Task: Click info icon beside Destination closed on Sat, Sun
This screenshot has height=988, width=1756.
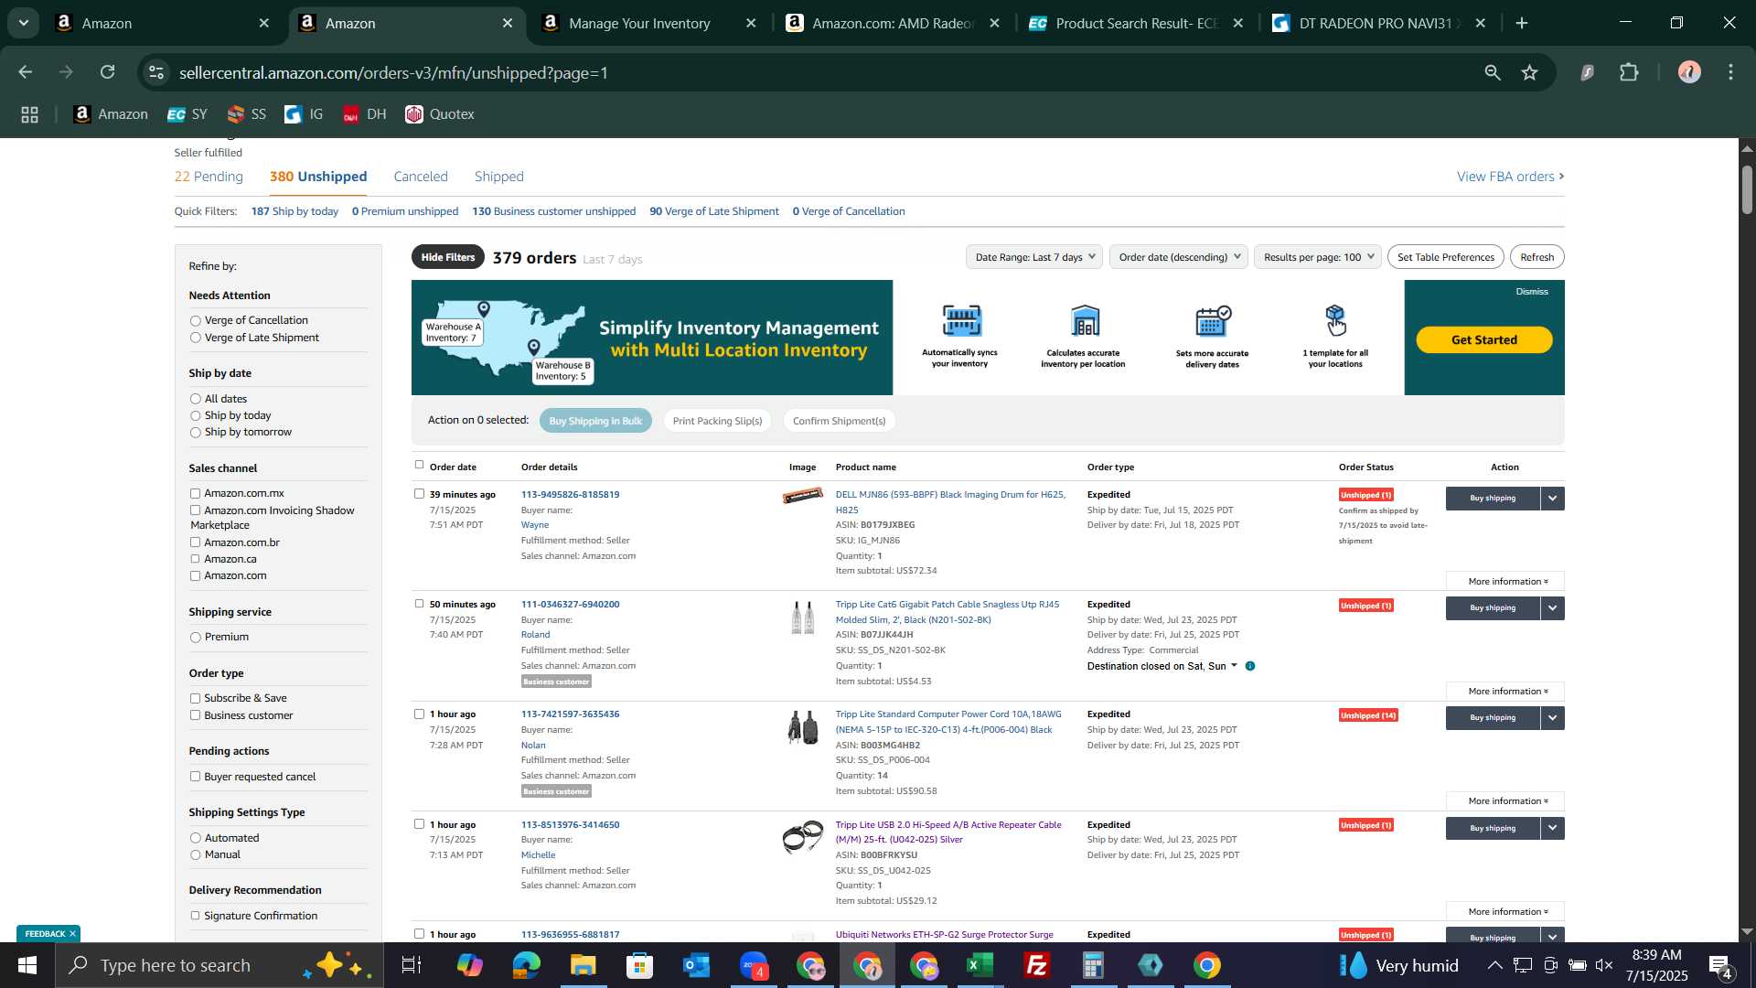Action: (1250, 666)
